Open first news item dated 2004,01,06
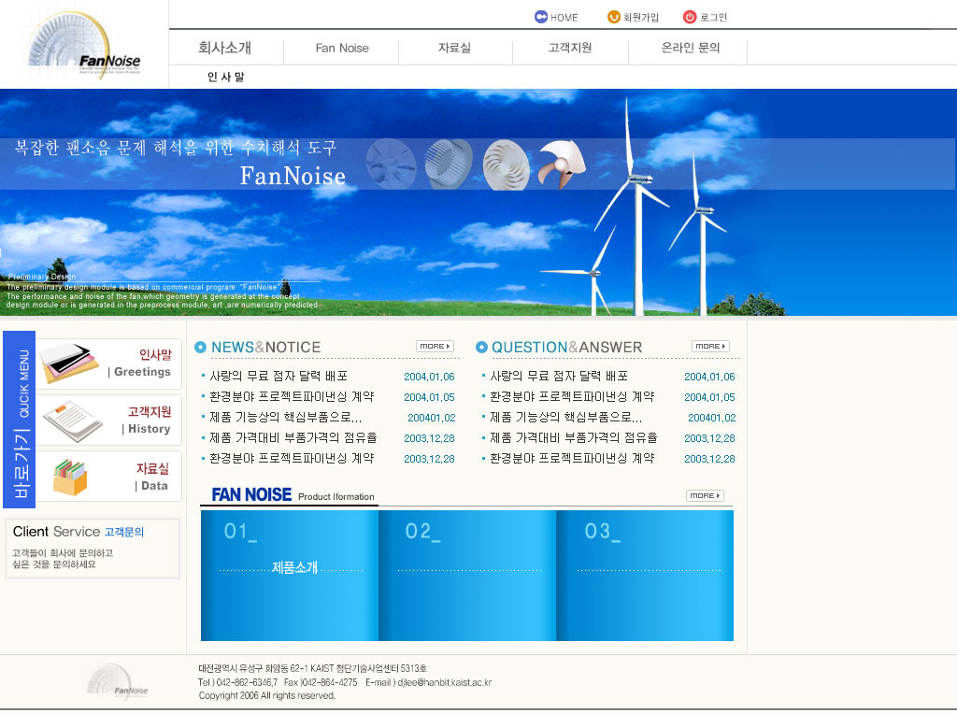This screenshot has width=957, height=713. (x=279, y=377)
